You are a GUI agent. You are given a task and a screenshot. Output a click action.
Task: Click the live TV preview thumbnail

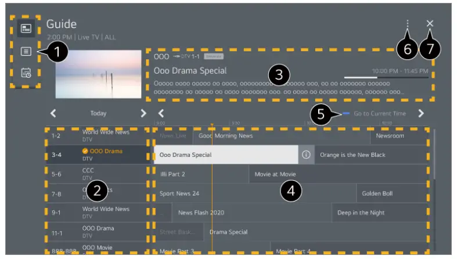tap(98, 73)
